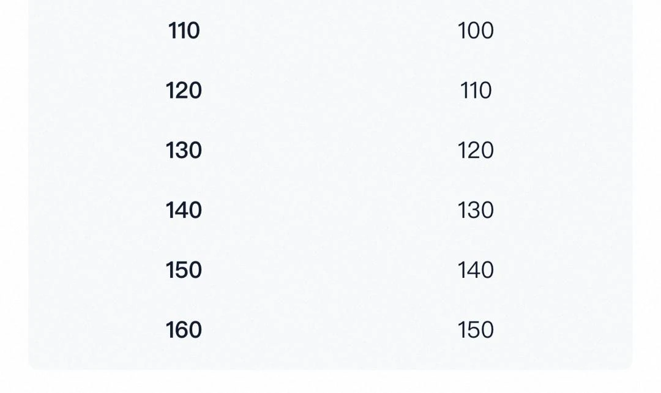Click the bold 160 cell

pos(184,330)
